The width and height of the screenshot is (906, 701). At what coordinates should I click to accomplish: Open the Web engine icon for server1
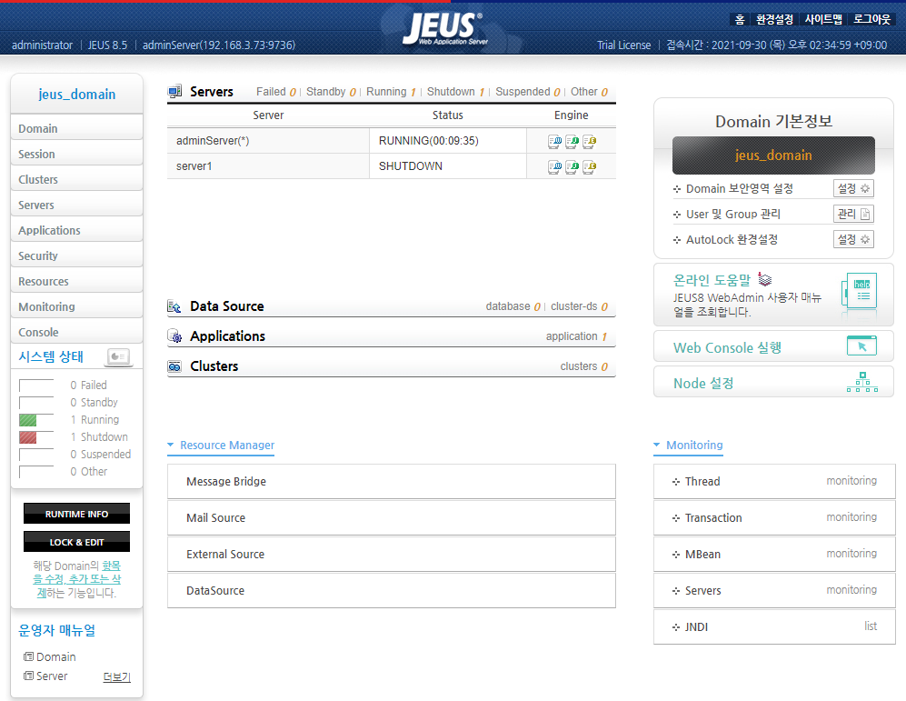click(554, 167)
